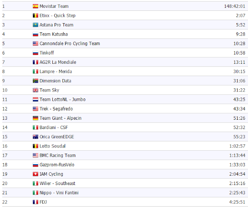Open Team LottoNL - Jumbo link
This screenshot has width=248, height=207.
[62, 100]
